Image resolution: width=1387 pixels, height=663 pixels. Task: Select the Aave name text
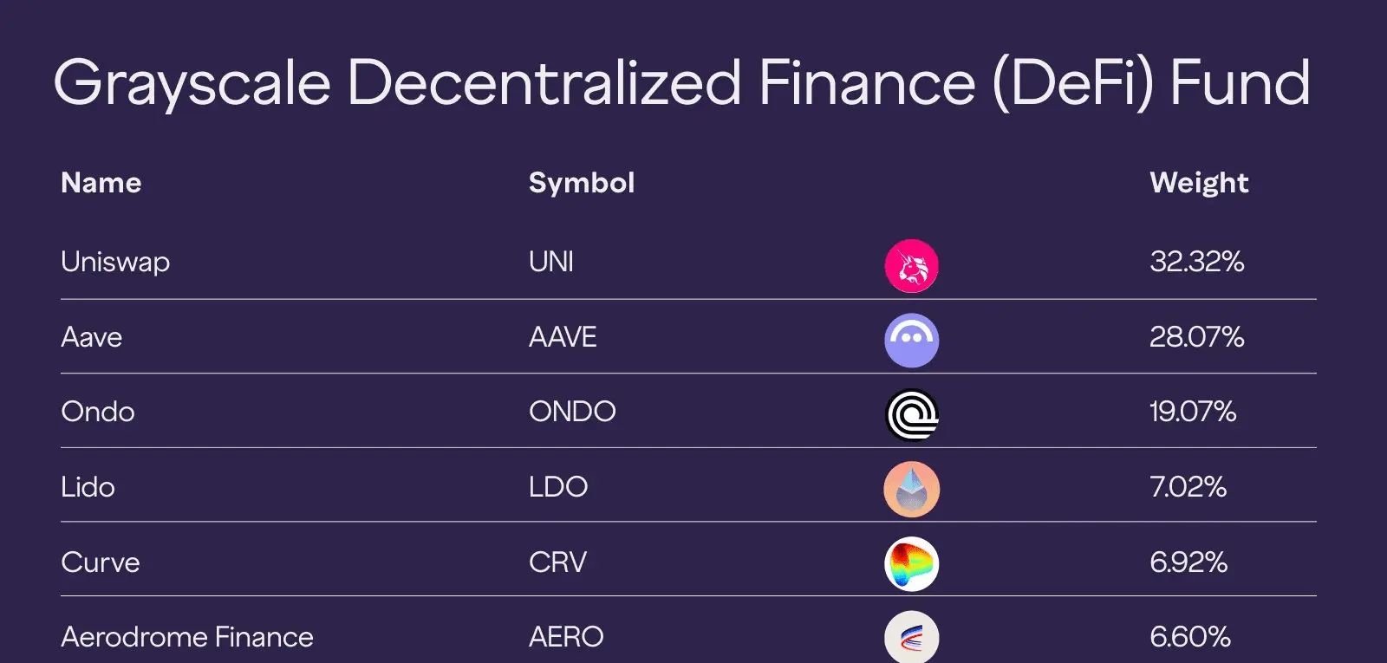tap(92, 337)
